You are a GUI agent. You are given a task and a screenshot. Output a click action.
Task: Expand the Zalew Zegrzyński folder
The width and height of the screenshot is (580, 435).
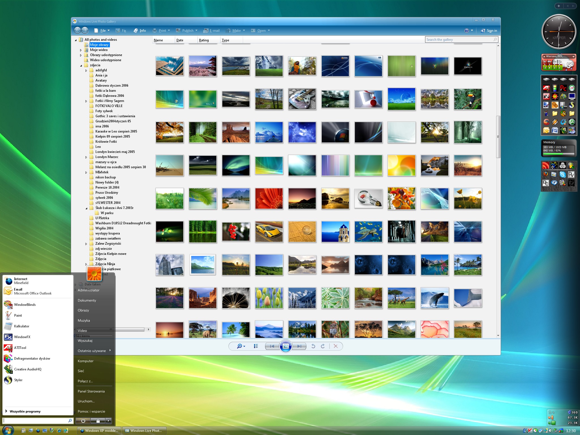(86, 244)
